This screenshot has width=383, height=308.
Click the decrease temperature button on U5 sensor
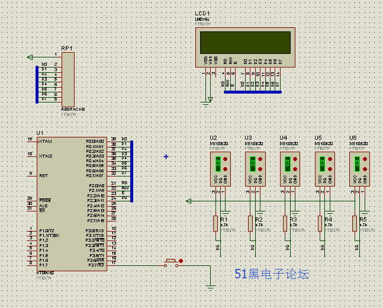click(330, 169)
